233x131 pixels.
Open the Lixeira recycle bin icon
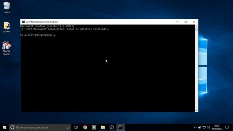(x=7, y=7)
